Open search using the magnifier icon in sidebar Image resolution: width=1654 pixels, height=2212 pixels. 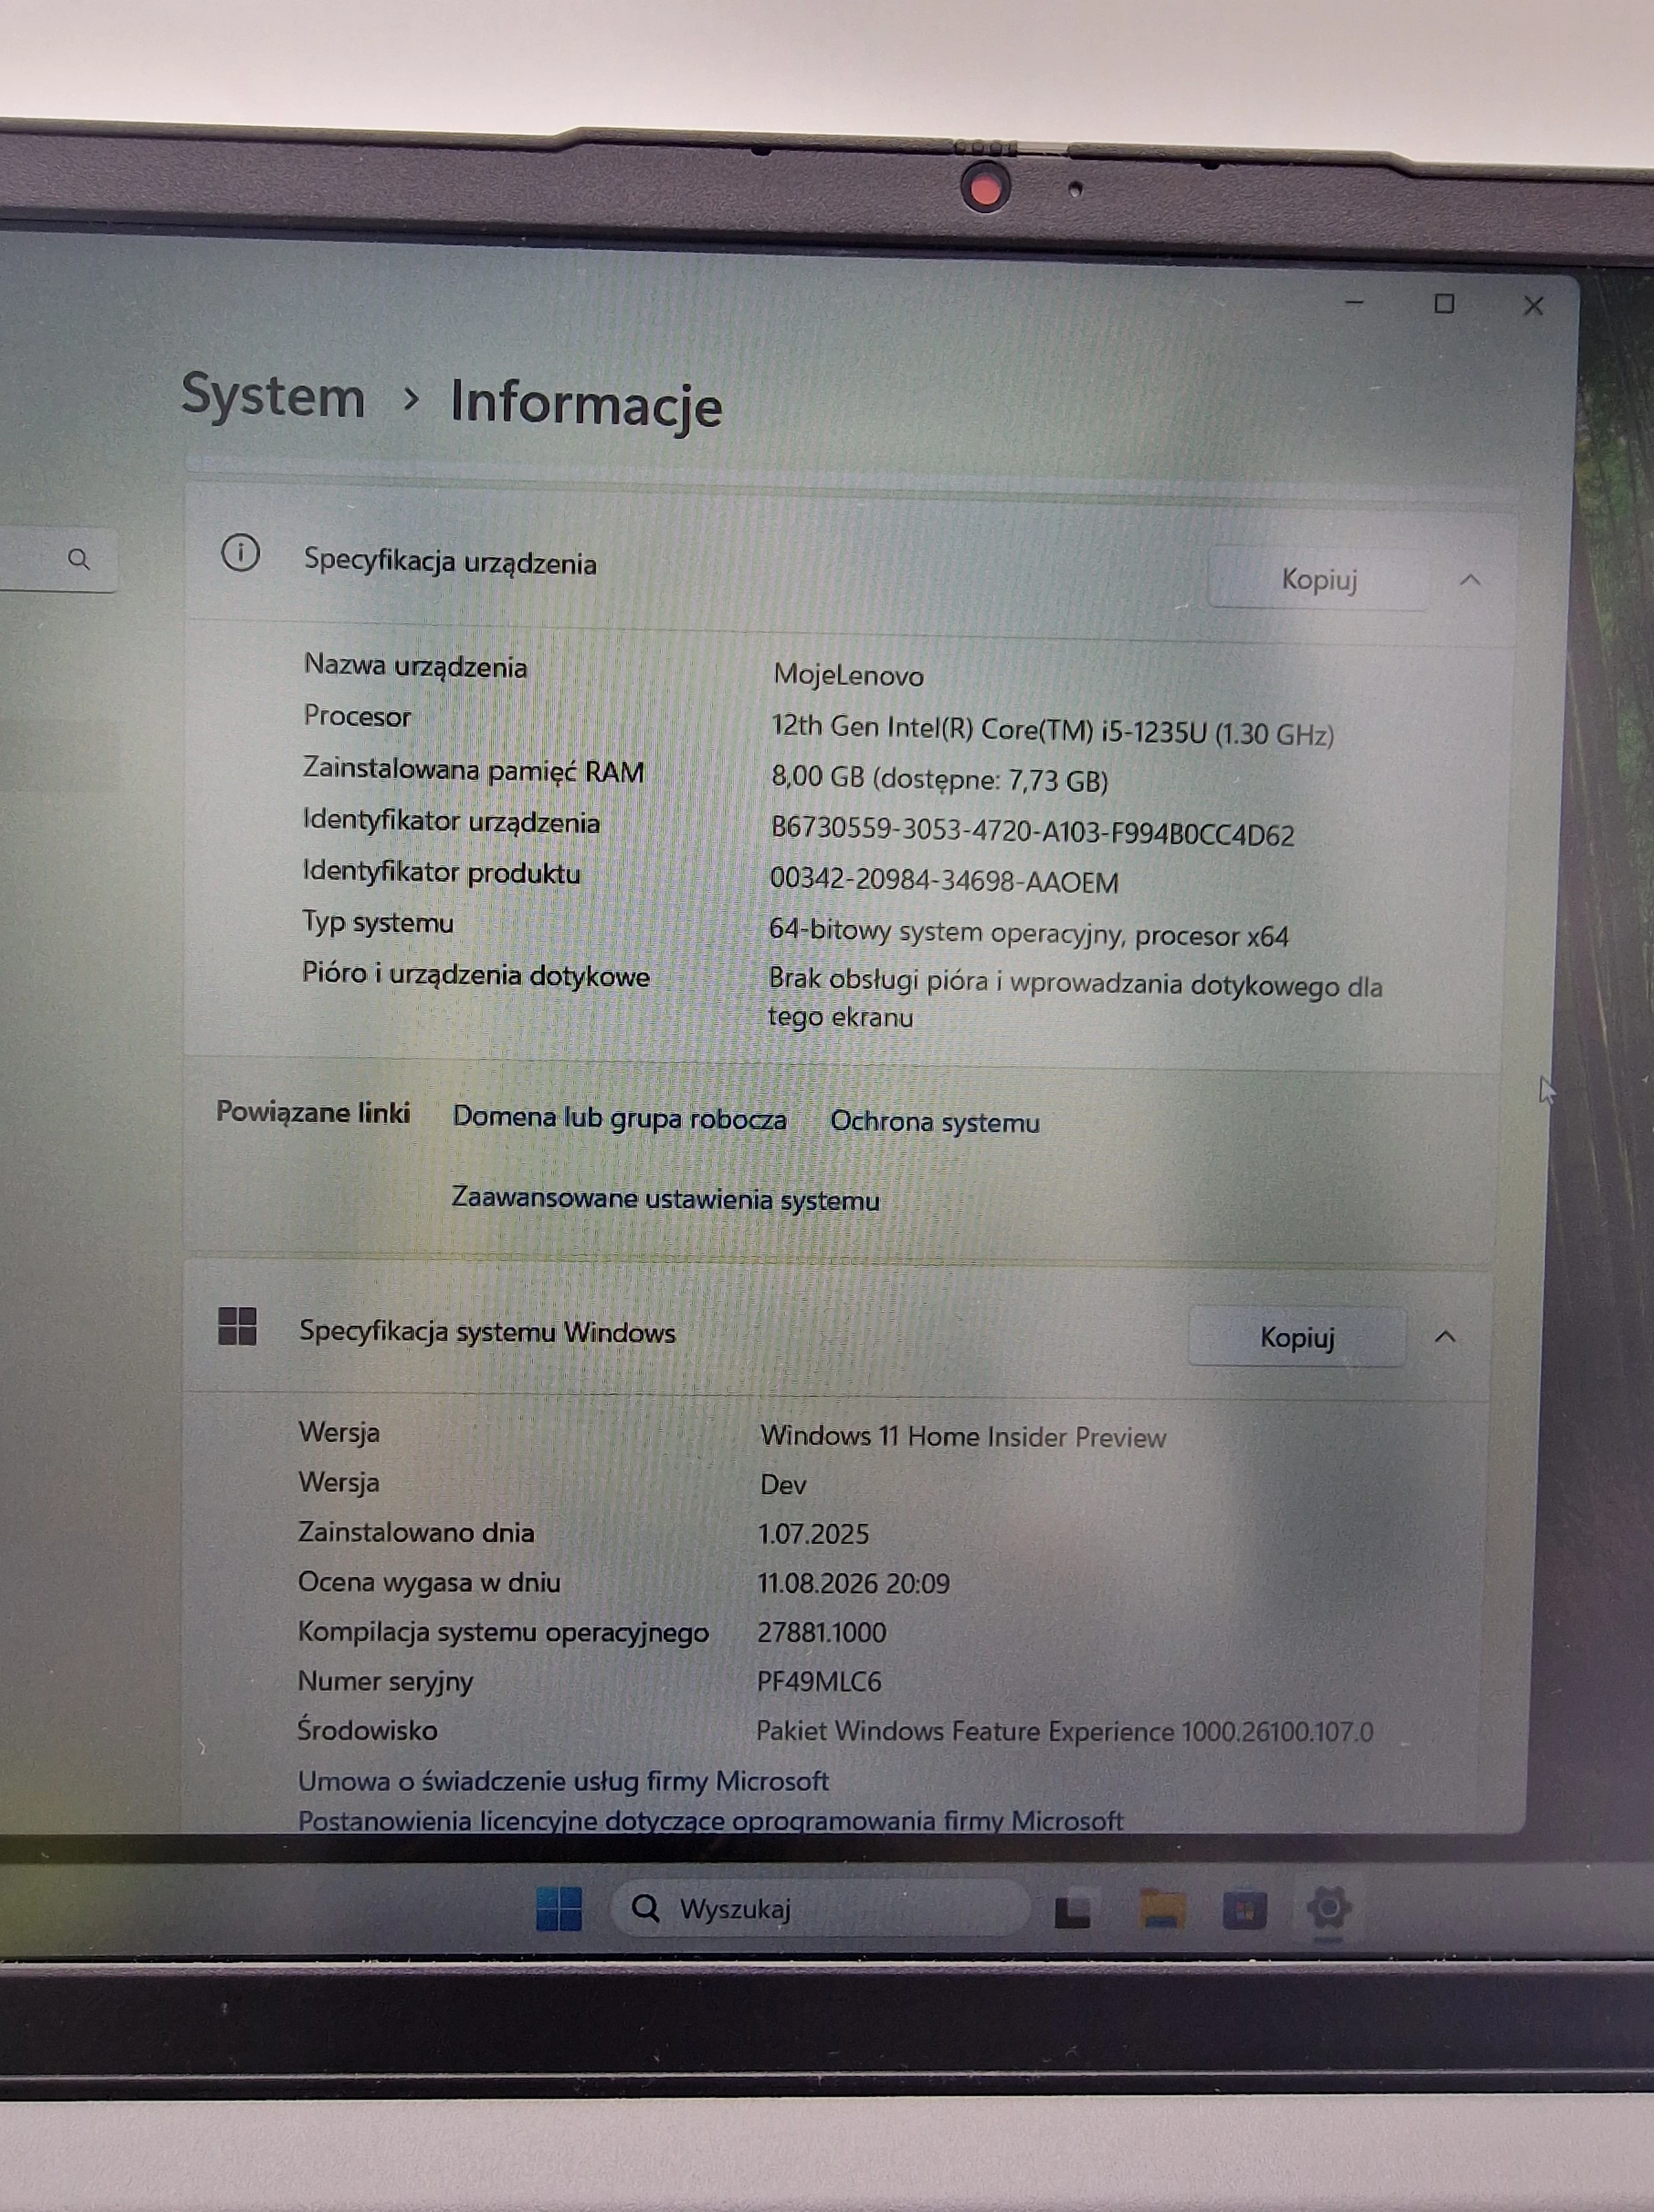click(x=80, y=560)
